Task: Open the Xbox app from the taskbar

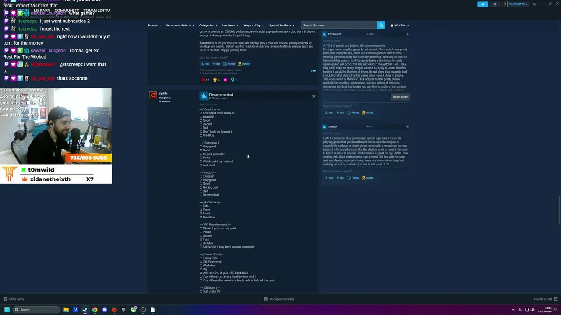Action: (133, 310)
